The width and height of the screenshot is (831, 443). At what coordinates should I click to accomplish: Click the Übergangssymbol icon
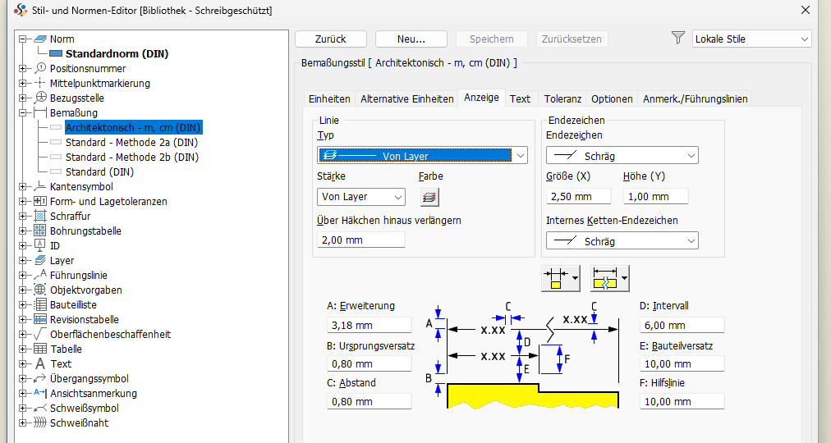40,378
